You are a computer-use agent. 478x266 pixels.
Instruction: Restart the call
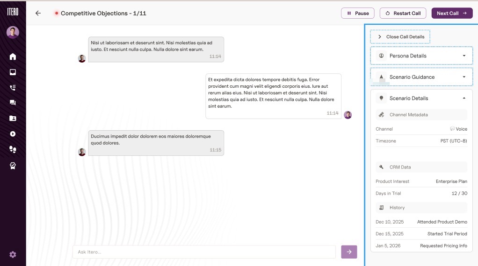(403, 13)
